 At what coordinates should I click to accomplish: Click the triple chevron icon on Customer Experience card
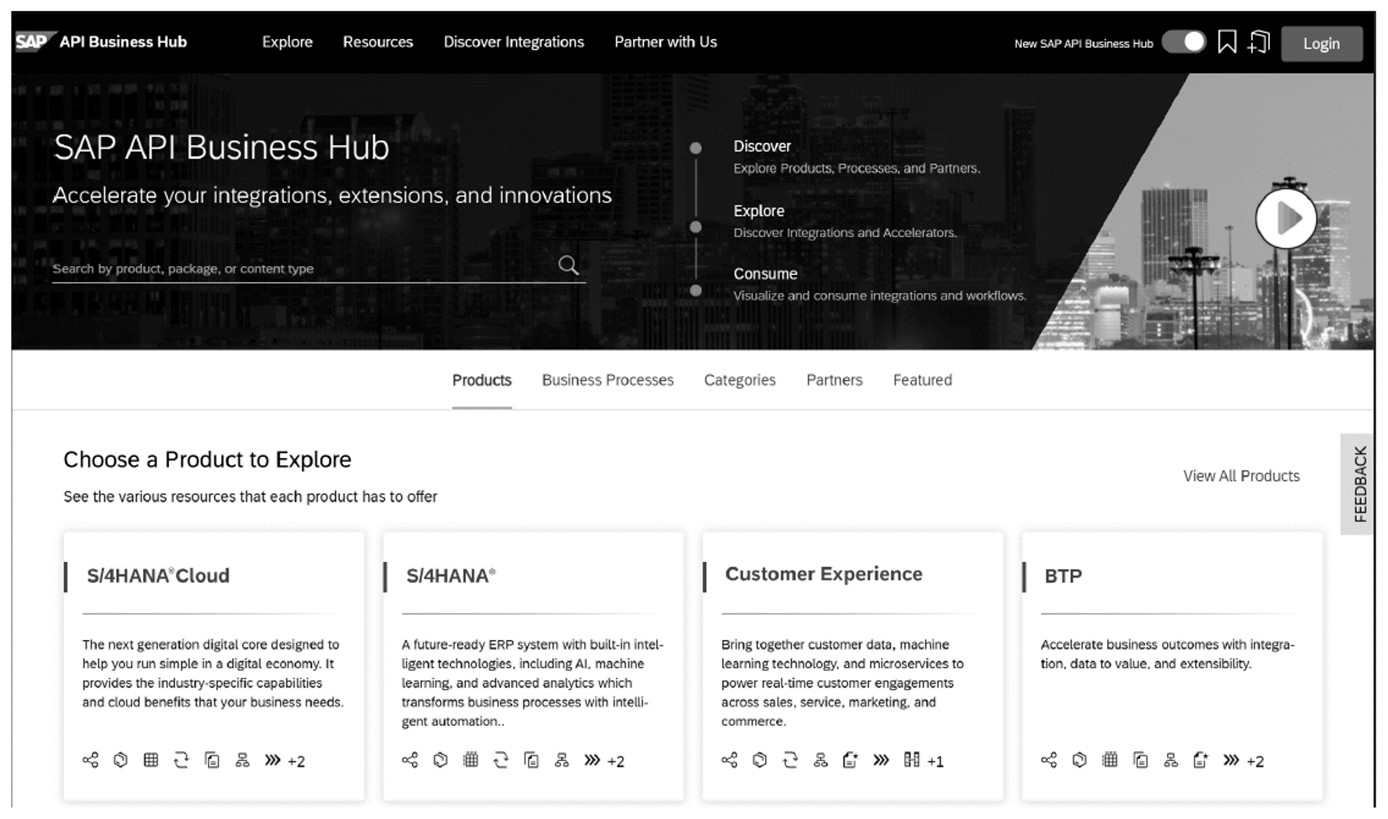[881, 760]
